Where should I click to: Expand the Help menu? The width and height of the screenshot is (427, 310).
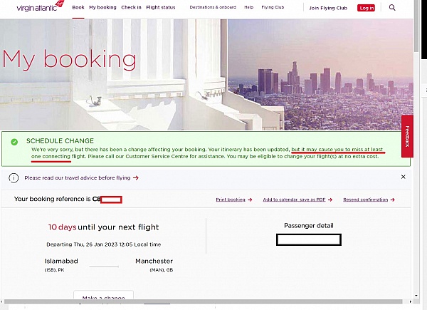coord(248,7)
